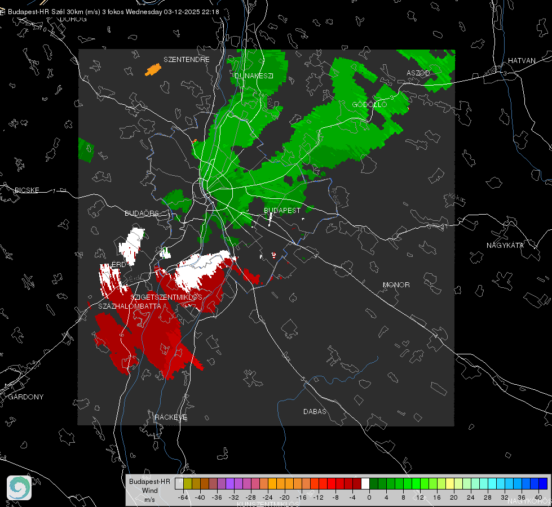Click the 0 value on the wind legend
The height and width of the screenshot is (507, 552).
(369, 497)
